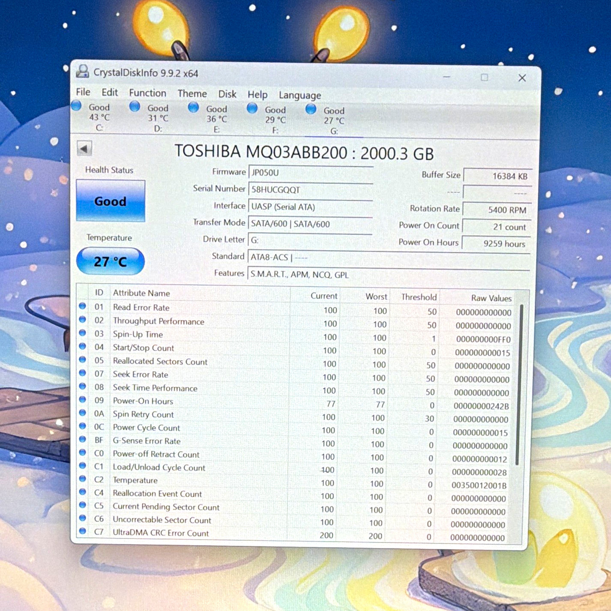This screenshot has width=611, height=611.
Task: Click the status dot beside Power-On Hours
Action: coord(82,400)
